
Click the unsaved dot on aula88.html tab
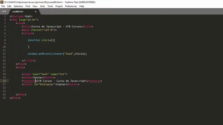[36, 11]
